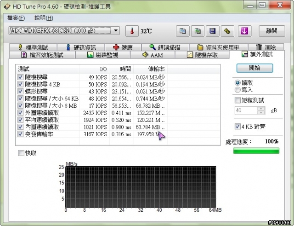The width and height of the screenshot is (294, 226).
Task: Uncheck the 隨機搜尋 / 大小 8 MB checkbox
Action: pos(20,105)
